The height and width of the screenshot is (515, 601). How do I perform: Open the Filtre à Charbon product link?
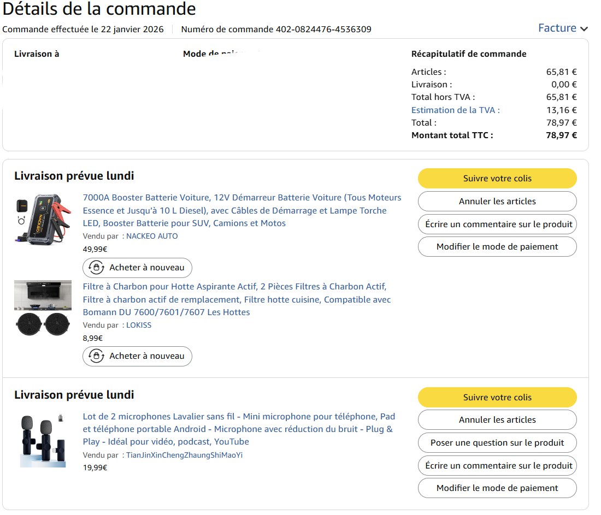[237, 299]
